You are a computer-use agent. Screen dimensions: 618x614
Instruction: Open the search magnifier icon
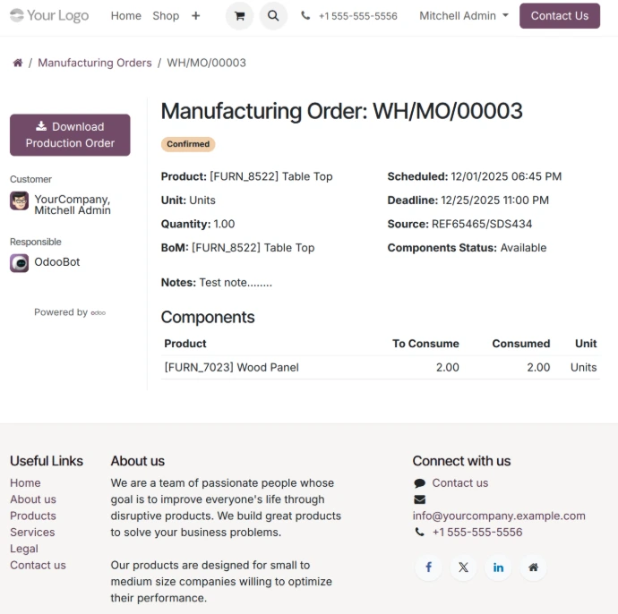click(x=273, y=16)
